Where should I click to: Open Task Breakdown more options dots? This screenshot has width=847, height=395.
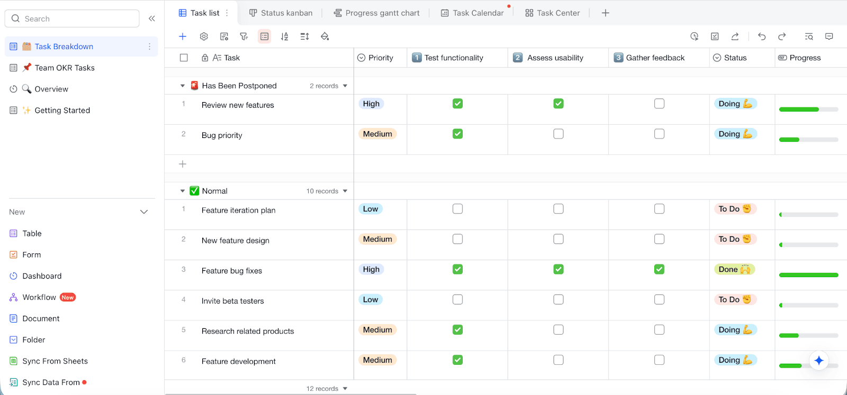[149, 47]
